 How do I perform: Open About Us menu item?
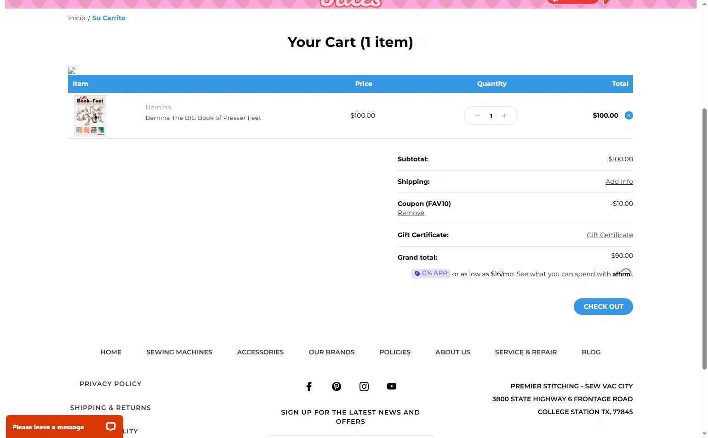pyautogui.click(x=453, y=352)
